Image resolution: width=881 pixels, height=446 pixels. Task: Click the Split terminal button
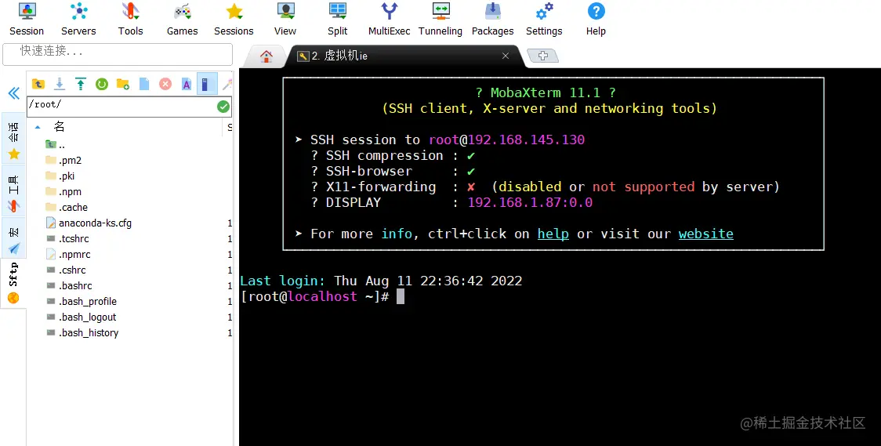tap(337, 20)
